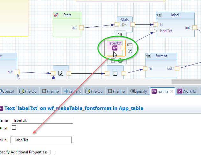This screenshot has width=201, height=155.
Task: Click the list icon on the bottom-left node
Action: 61,73
